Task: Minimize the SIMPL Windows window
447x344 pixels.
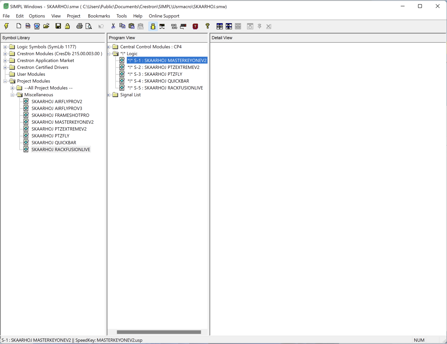Action: pyautogui.click(x=403, y=6)
